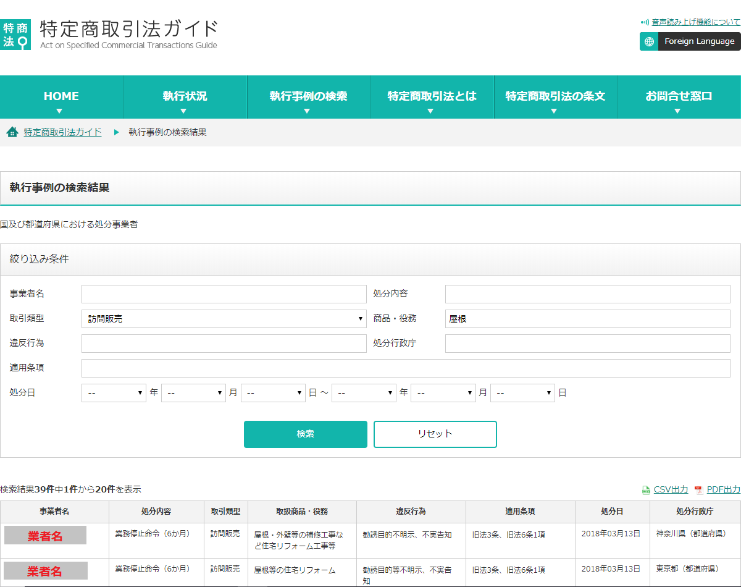Image resolution: width=741 pixels, height=587 pixels.
Task: Click the 商品・役務 field containing 屋根
Action: [x=588, y=319]
